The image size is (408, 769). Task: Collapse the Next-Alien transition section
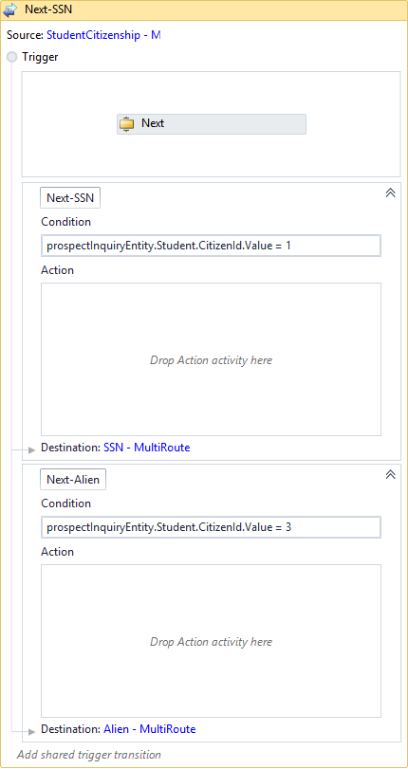click(x=390, y=474)
